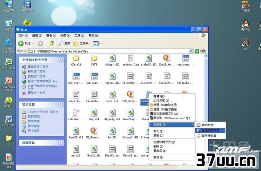Viewport: 261px width, 171px height.
Task: Select the Core.dll file icon
Action: click(x=112, y=95)
